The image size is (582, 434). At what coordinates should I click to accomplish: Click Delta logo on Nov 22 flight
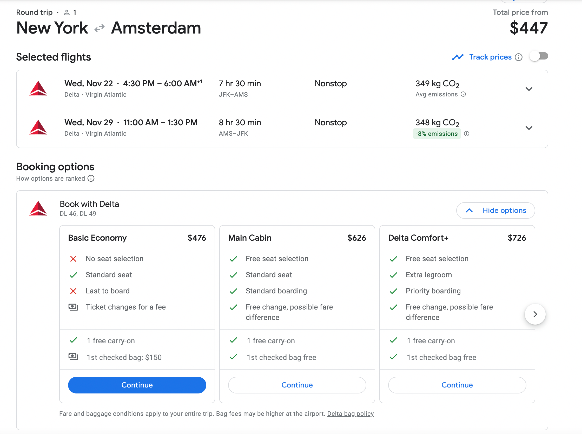tap(38, 89)
